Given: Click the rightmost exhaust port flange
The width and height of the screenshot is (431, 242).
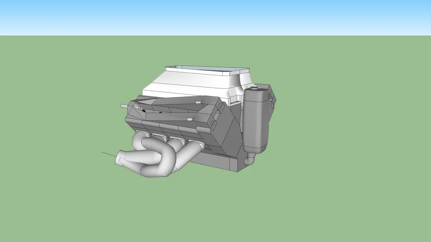Looking at the screenshot, I should click(x=195, y=141).
